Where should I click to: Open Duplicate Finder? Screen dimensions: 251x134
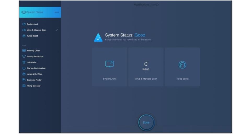click(34, 80)
